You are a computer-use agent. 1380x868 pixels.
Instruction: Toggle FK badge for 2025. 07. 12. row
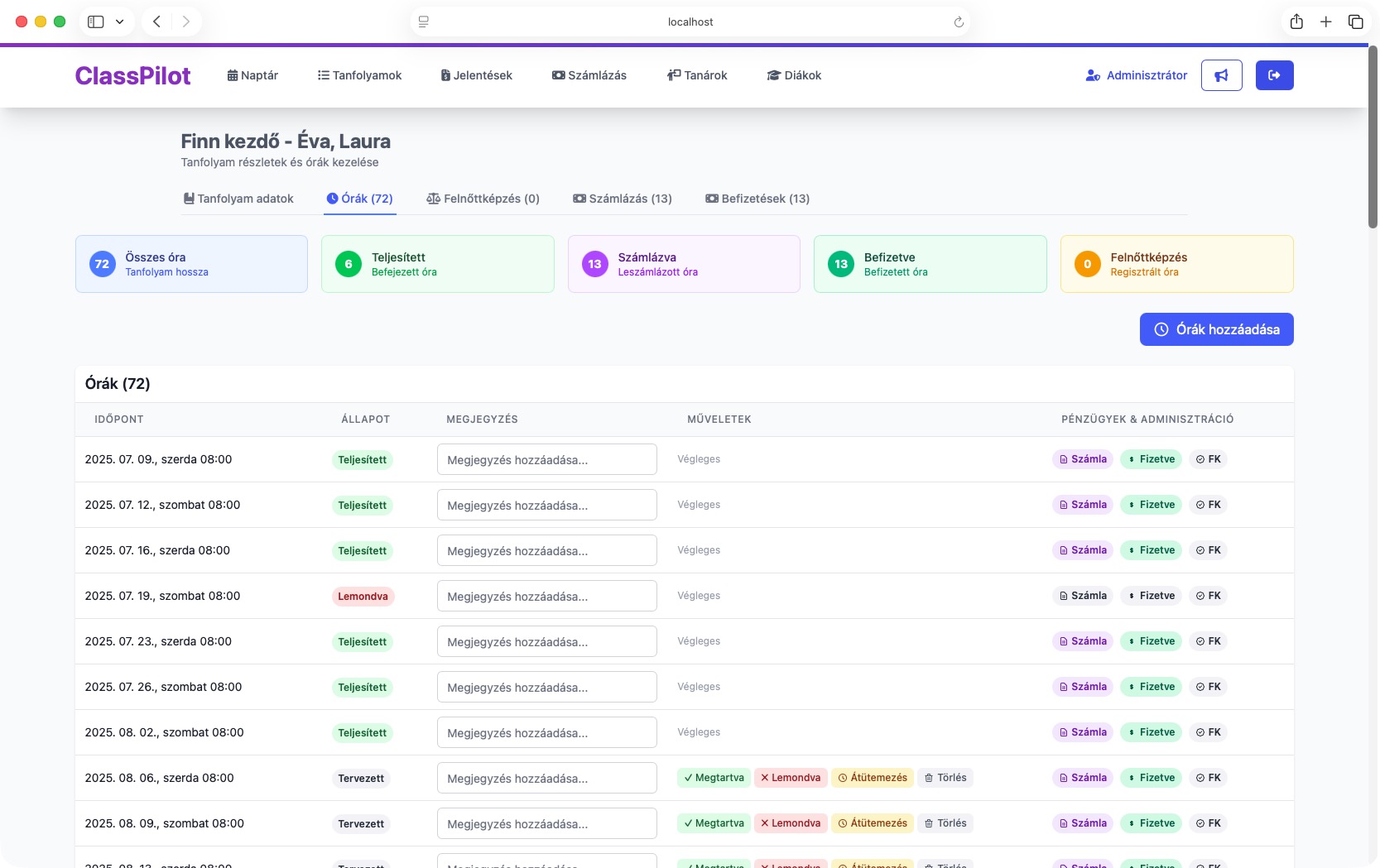(x=1208, y=505)
